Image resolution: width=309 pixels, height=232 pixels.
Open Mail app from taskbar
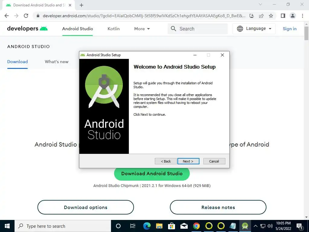coord(184,226)
